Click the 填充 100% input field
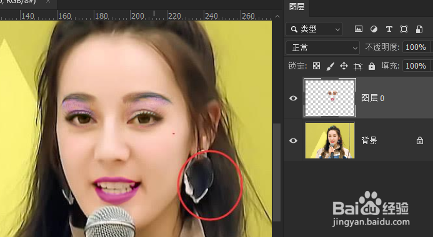Screen dimensions: 433x237 coord(416,66)
